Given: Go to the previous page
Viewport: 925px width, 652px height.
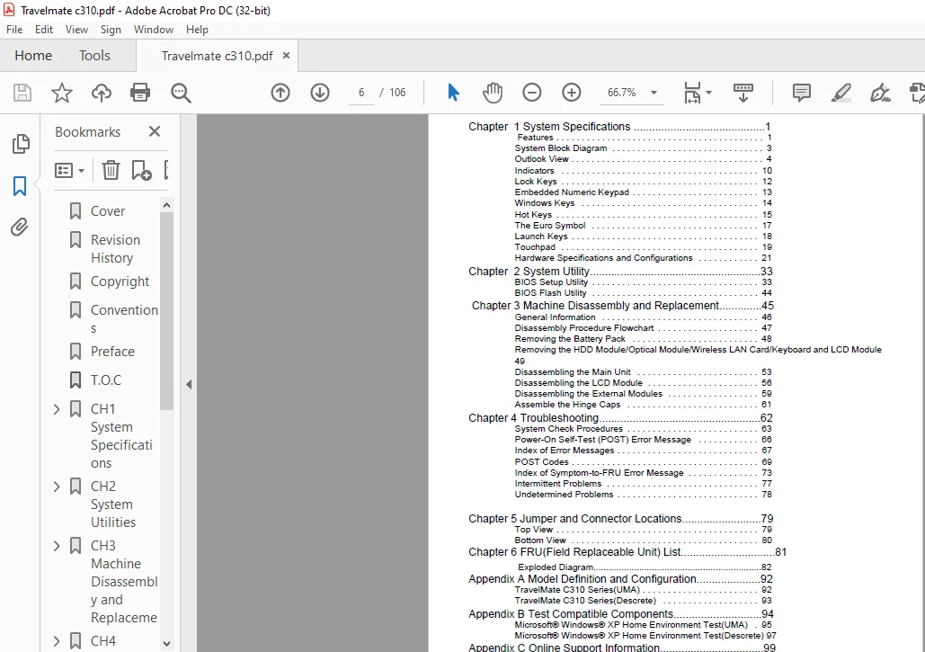Looking at the screenshot, I should [x=280, y=93].
